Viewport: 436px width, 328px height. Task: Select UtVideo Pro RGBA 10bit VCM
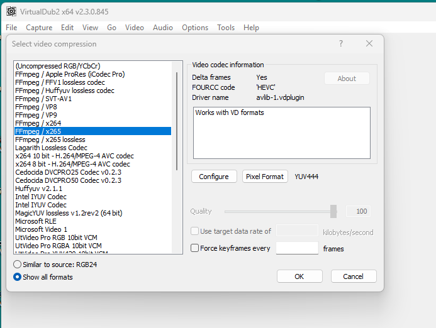click(x=92, y=246)
